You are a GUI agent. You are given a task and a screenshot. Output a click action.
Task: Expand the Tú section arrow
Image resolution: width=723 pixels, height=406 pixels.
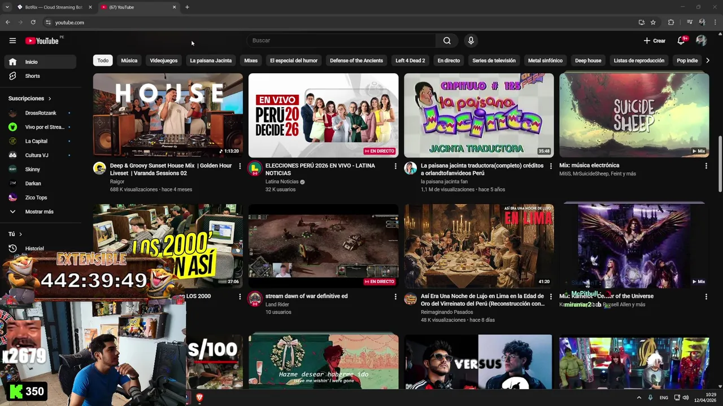click(20, 234)
